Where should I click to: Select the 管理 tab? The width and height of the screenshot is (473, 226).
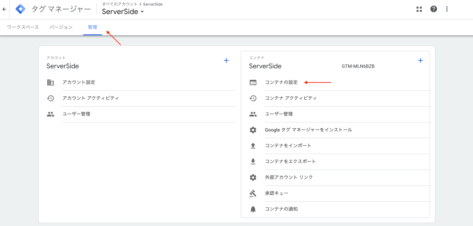click(x=92, y=27)
